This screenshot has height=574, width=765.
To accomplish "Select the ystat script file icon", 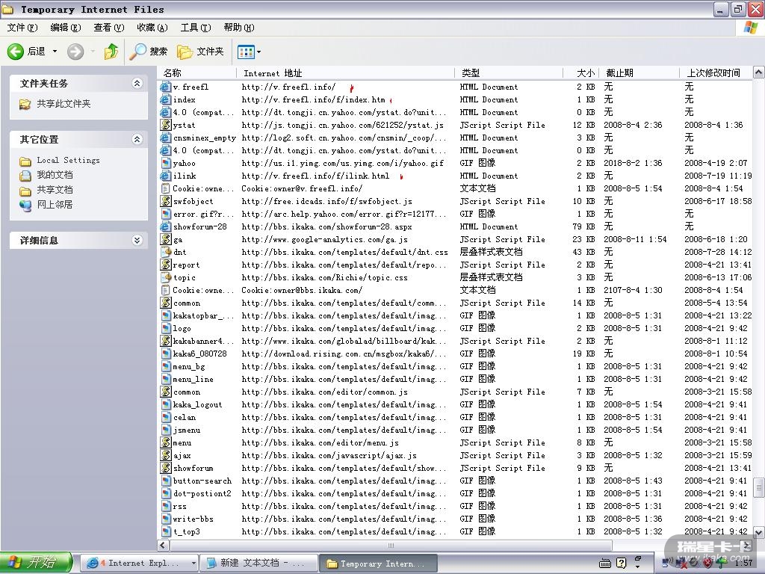I will (166, 125).
